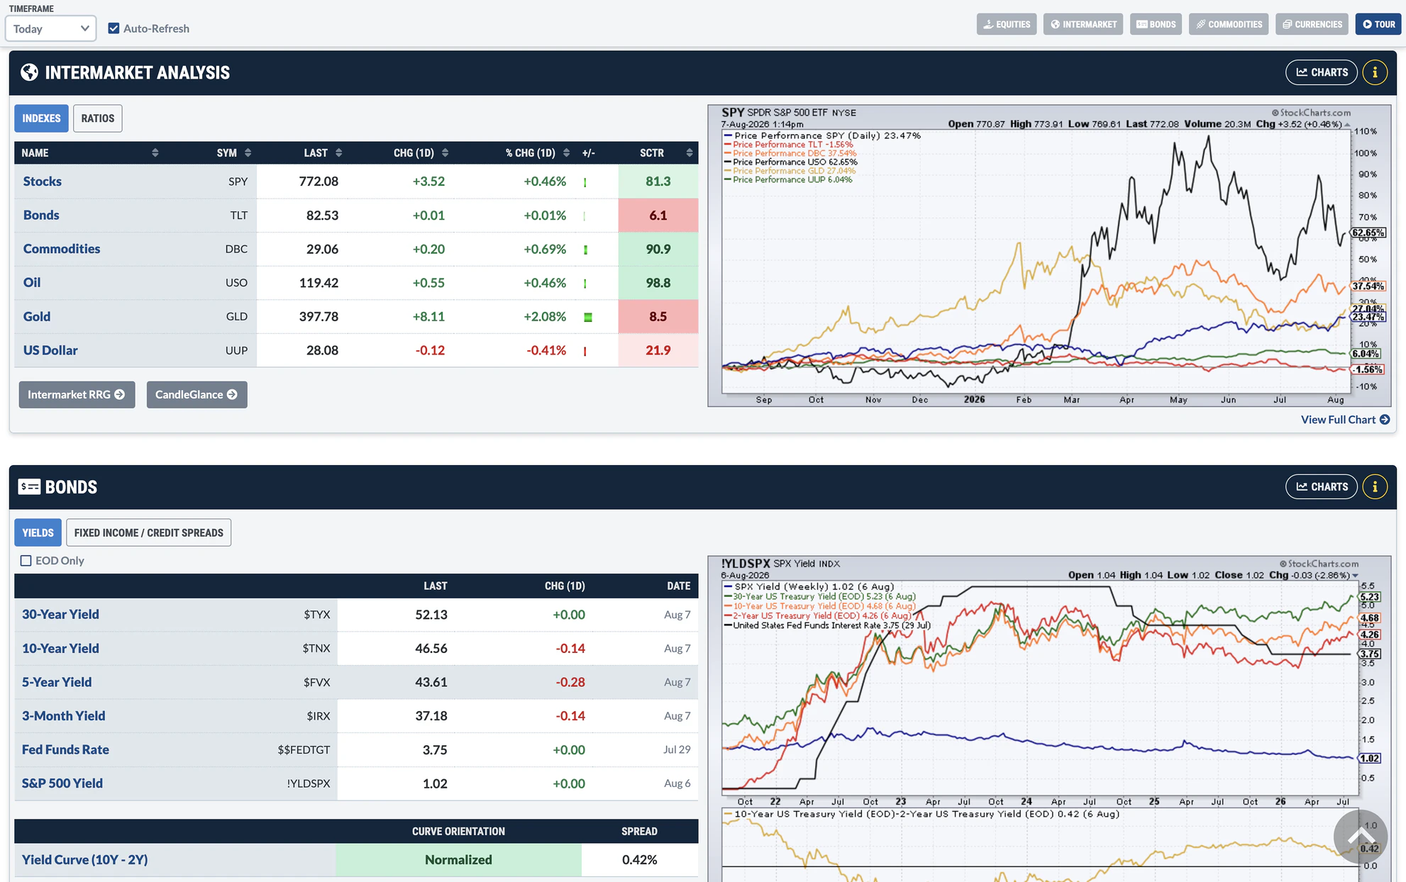Open the 3-Month Yield link
The height and width of the screenshot is (882, 1406).
tap(63, 716)
